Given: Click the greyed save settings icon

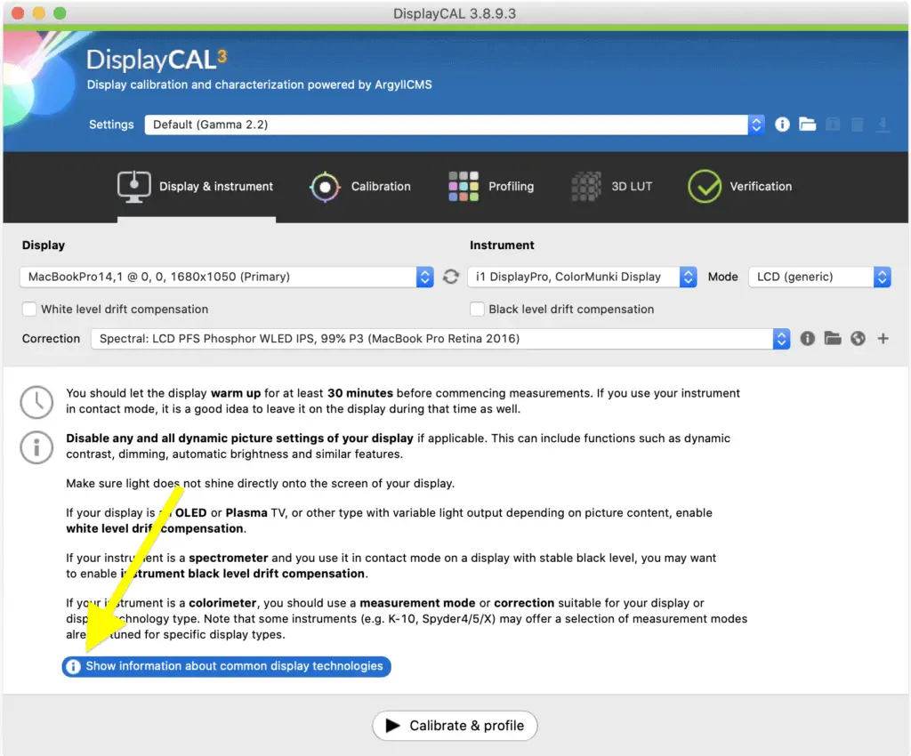Looking at the screenshot, I should [x=833, y=125].
